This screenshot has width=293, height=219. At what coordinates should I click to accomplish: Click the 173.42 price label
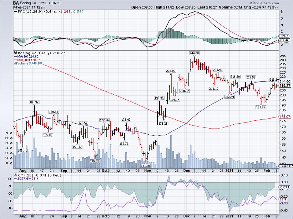126,119
